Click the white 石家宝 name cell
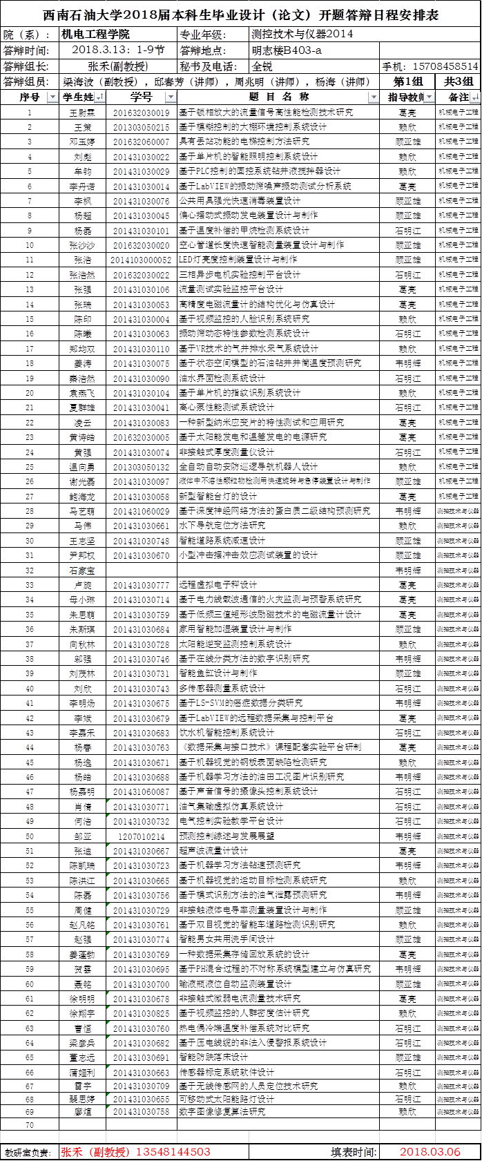This screenshot has height=1161, width=482. 82,570
